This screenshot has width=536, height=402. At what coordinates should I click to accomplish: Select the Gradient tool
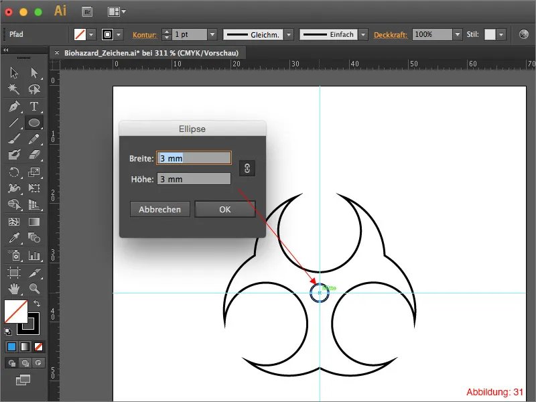click(x=34, y=222)
